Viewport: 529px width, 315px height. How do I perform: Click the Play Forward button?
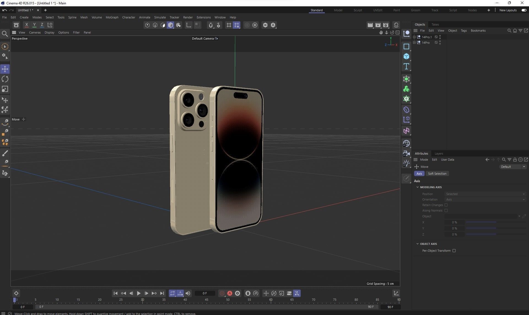click(x=139, y=293)
